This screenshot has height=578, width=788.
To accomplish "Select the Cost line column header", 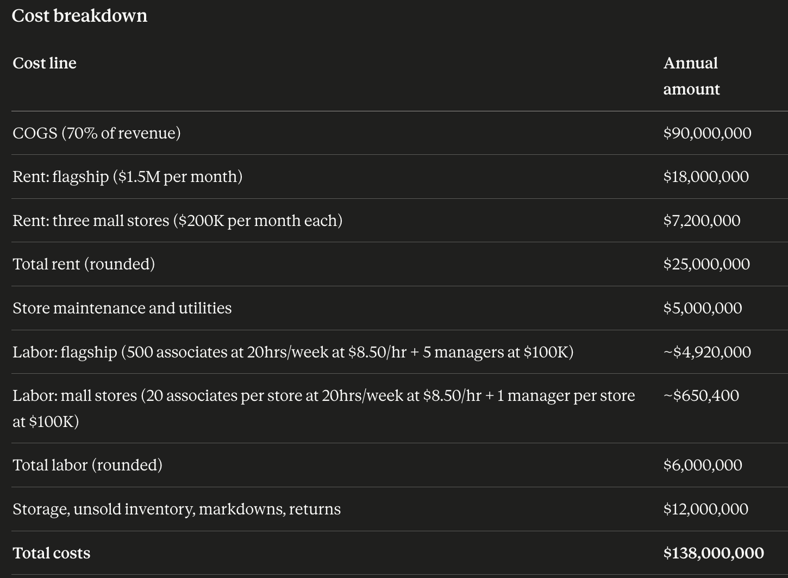I will click(45, 63).
